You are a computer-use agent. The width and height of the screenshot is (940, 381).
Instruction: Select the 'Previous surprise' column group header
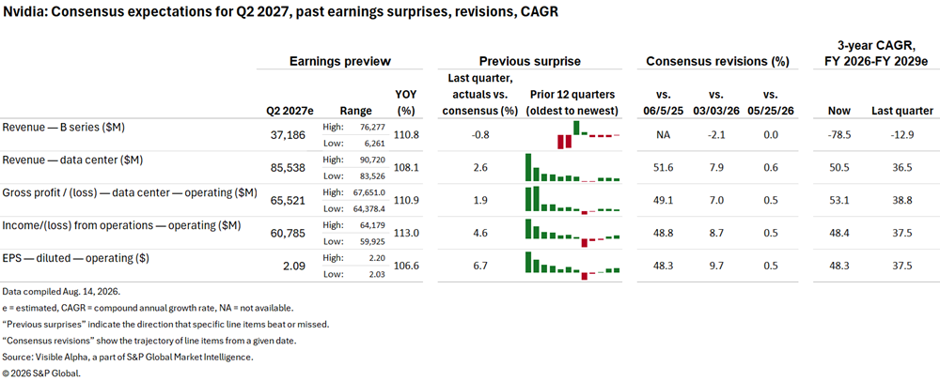point(529,61)
